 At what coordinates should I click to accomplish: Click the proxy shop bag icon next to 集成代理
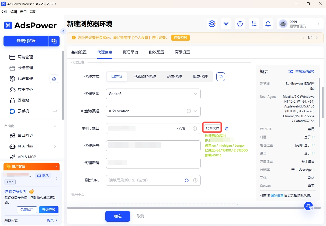coord(221,77)
